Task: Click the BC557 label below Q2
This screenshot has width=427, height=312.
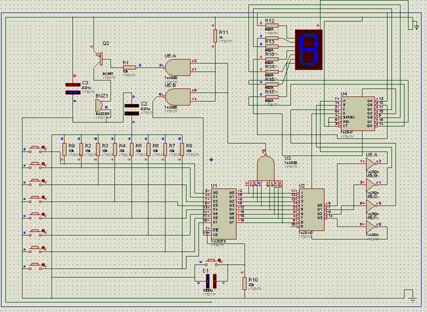Action: click(x=108, y=74)
